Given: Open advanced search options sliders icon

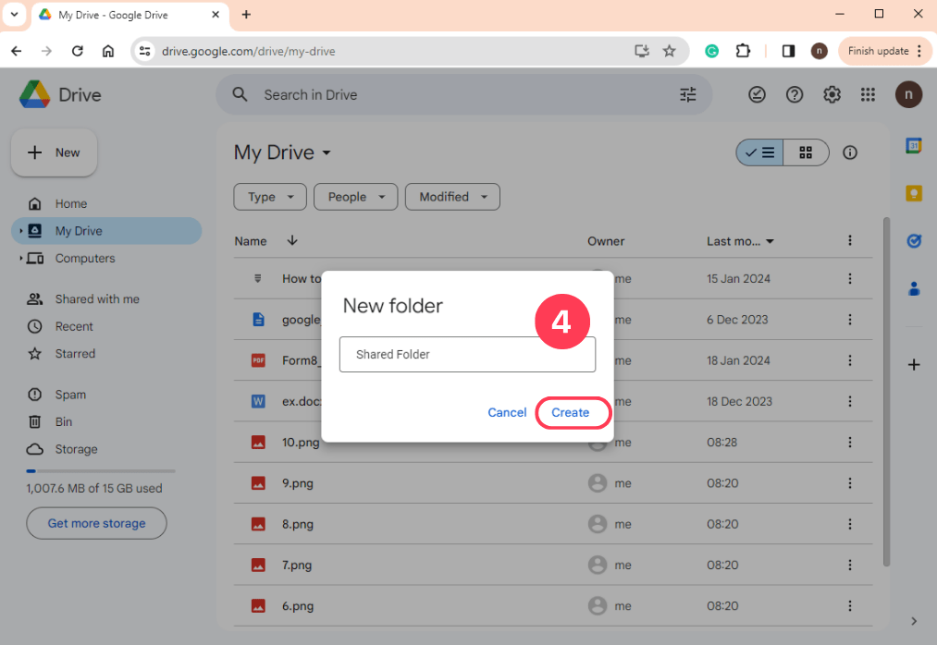Looking at the screenshot, I should (x=687, y=94).
